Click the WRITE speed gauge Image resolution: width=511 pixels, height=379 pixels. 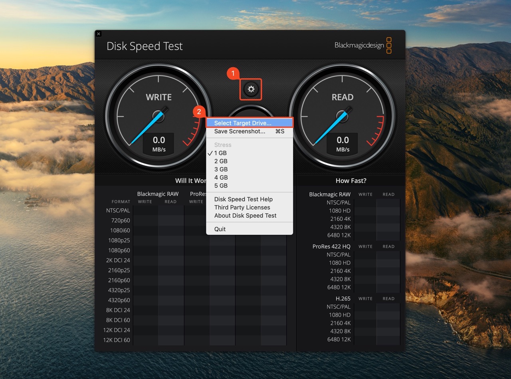(158, 116)
